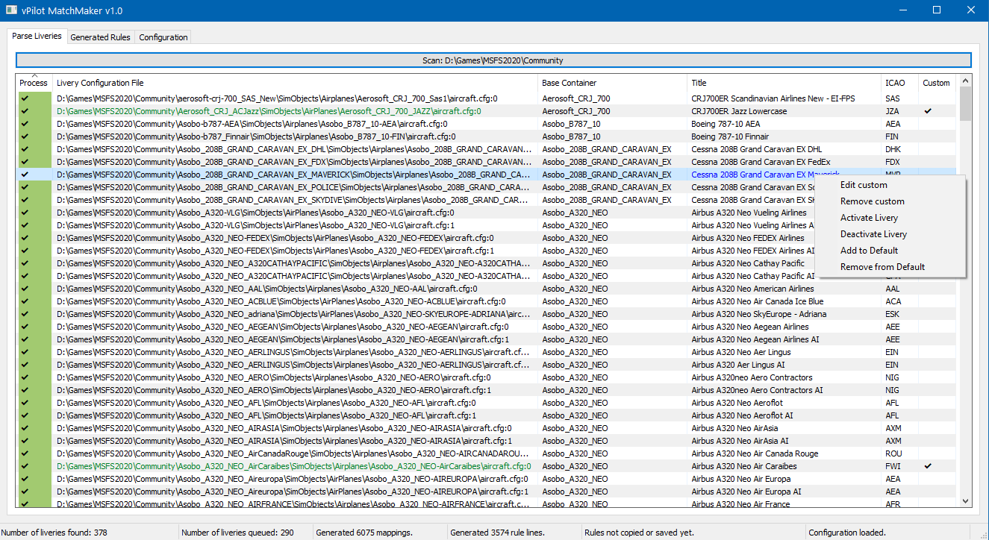Viewport: 989px width, 540px height.
Task: Choose Remove custom from context menu
Action: (872, 201)
